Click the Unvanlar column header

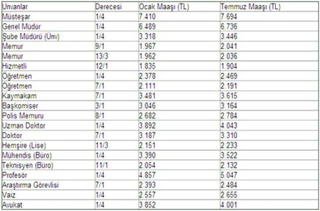(x=48, y=6)
